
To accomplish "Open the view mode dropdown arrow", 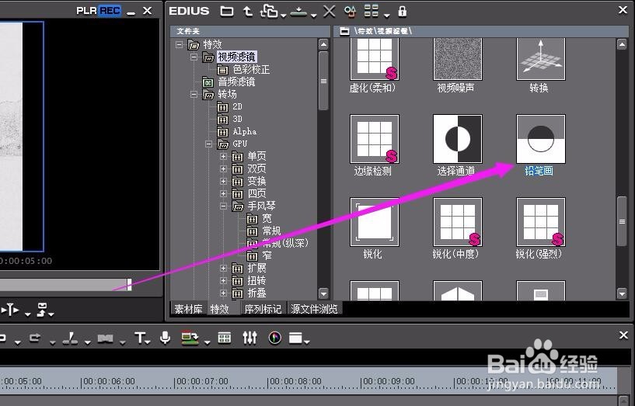I will 387,16.
